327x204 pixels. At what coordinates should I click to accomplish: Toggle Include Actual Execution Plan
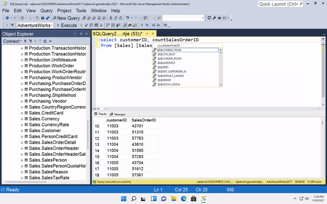click(108, 25)
